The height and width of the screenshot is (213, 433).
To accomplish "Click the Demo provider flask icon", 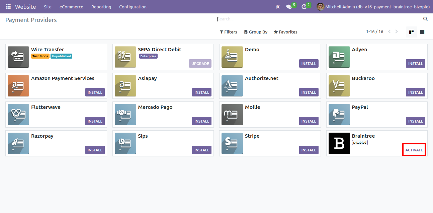I will click(232, 57).
